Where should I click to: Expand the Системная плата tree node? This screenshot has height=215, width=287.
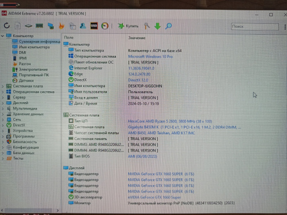2,86
